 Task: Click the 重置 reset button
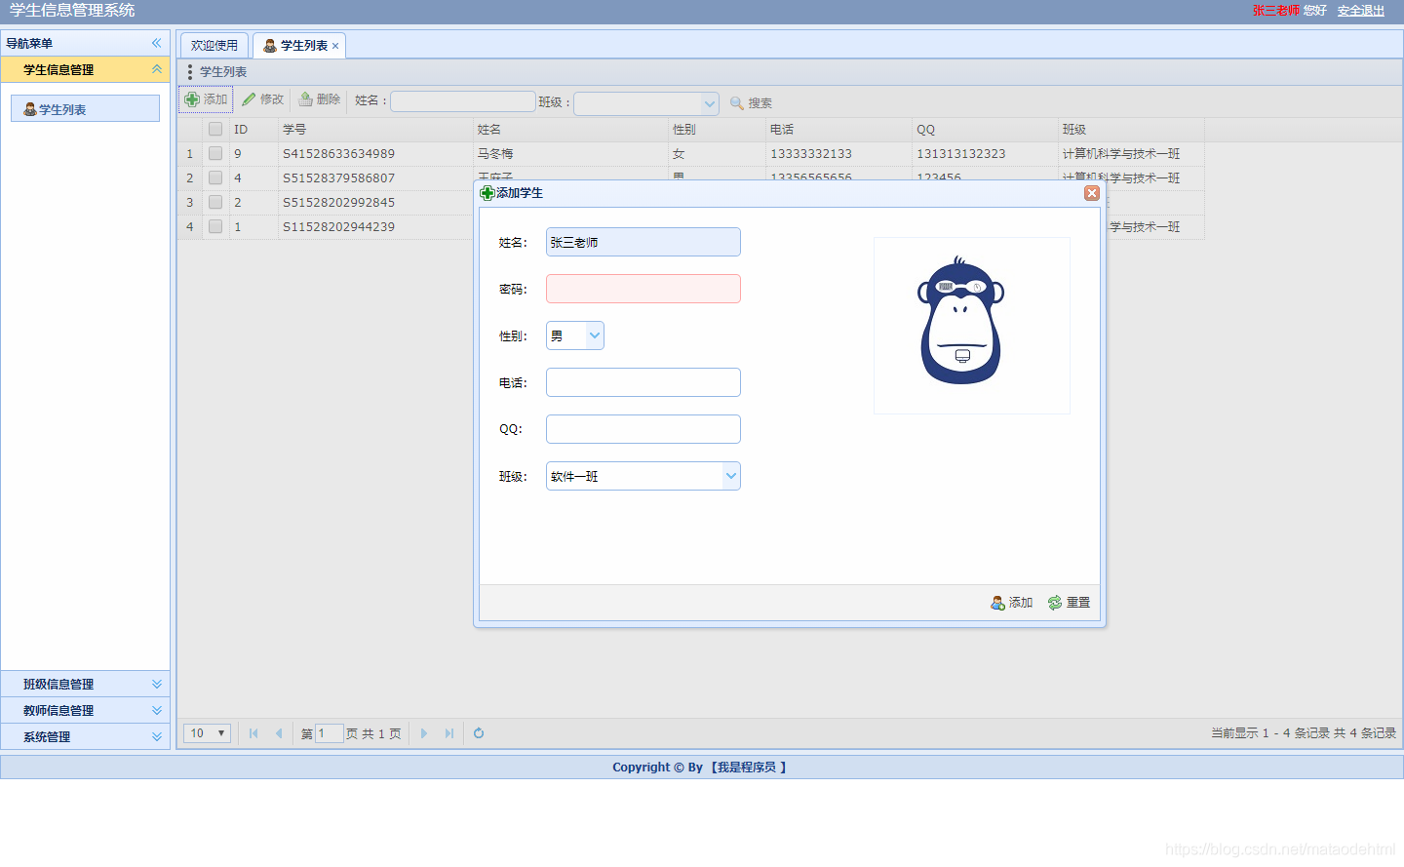point(1070,603)
